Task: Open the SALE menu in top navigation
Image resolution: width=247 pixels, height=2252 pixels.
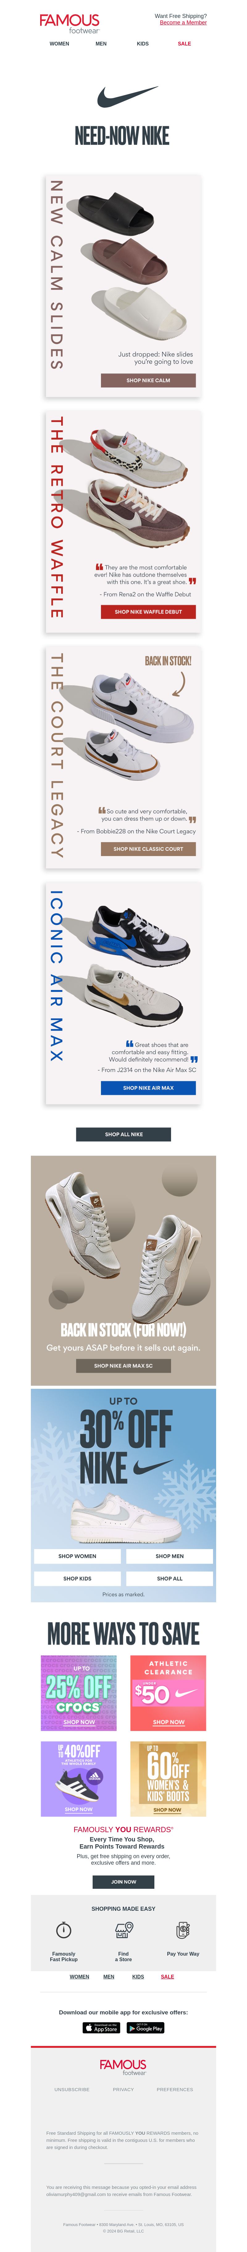Action: point(184,43)
